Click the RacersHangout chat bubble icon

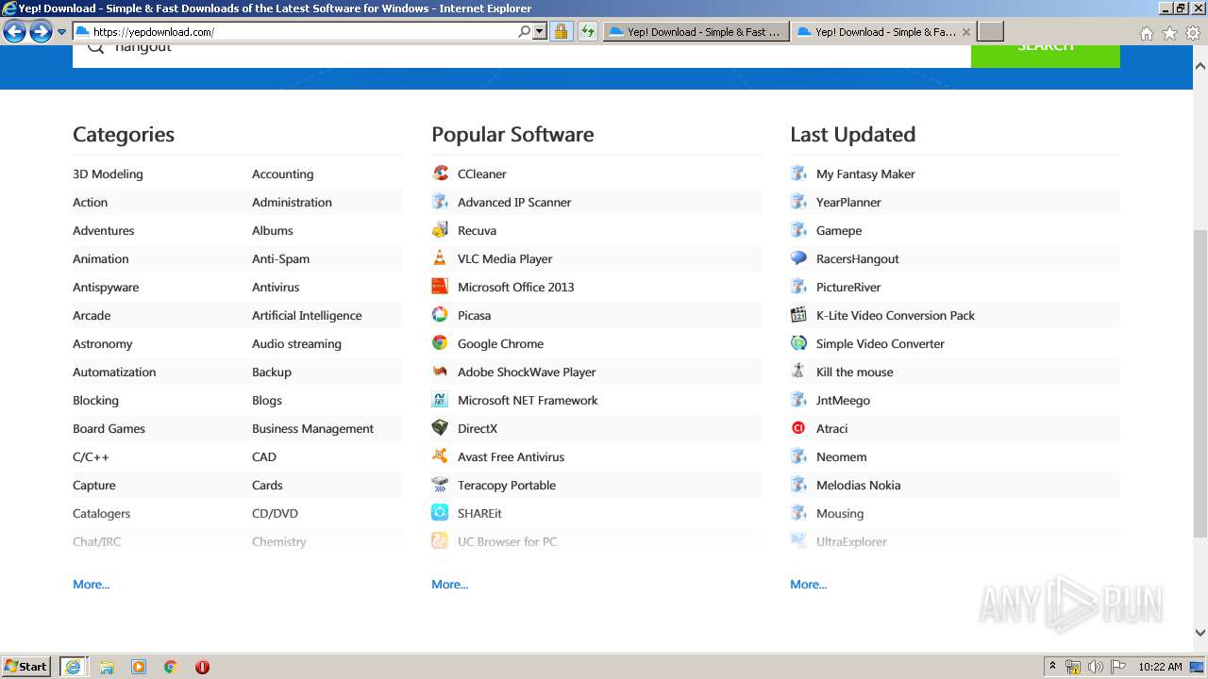(798, 258)
